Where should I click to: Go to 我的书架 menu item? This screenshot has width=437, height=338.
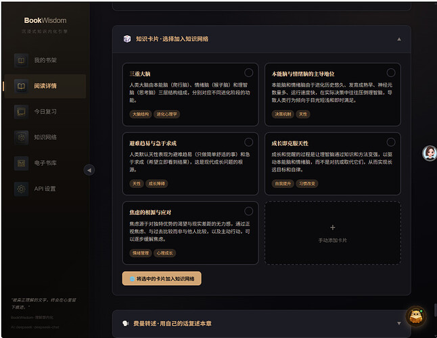click(x=45, y=60)
